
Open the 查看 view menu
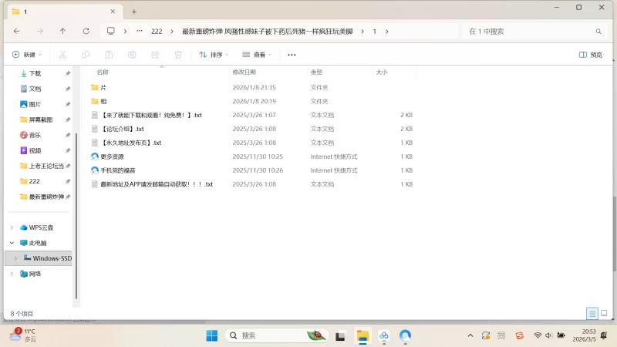coord(258,55)
